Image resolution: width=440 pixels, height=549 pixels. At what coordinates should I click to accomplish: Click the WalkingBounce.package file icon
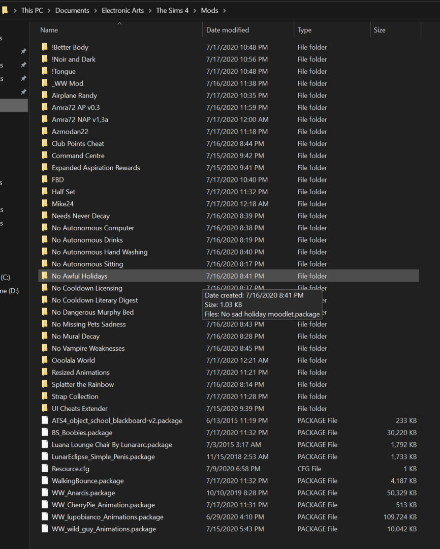tap(44, 481)
